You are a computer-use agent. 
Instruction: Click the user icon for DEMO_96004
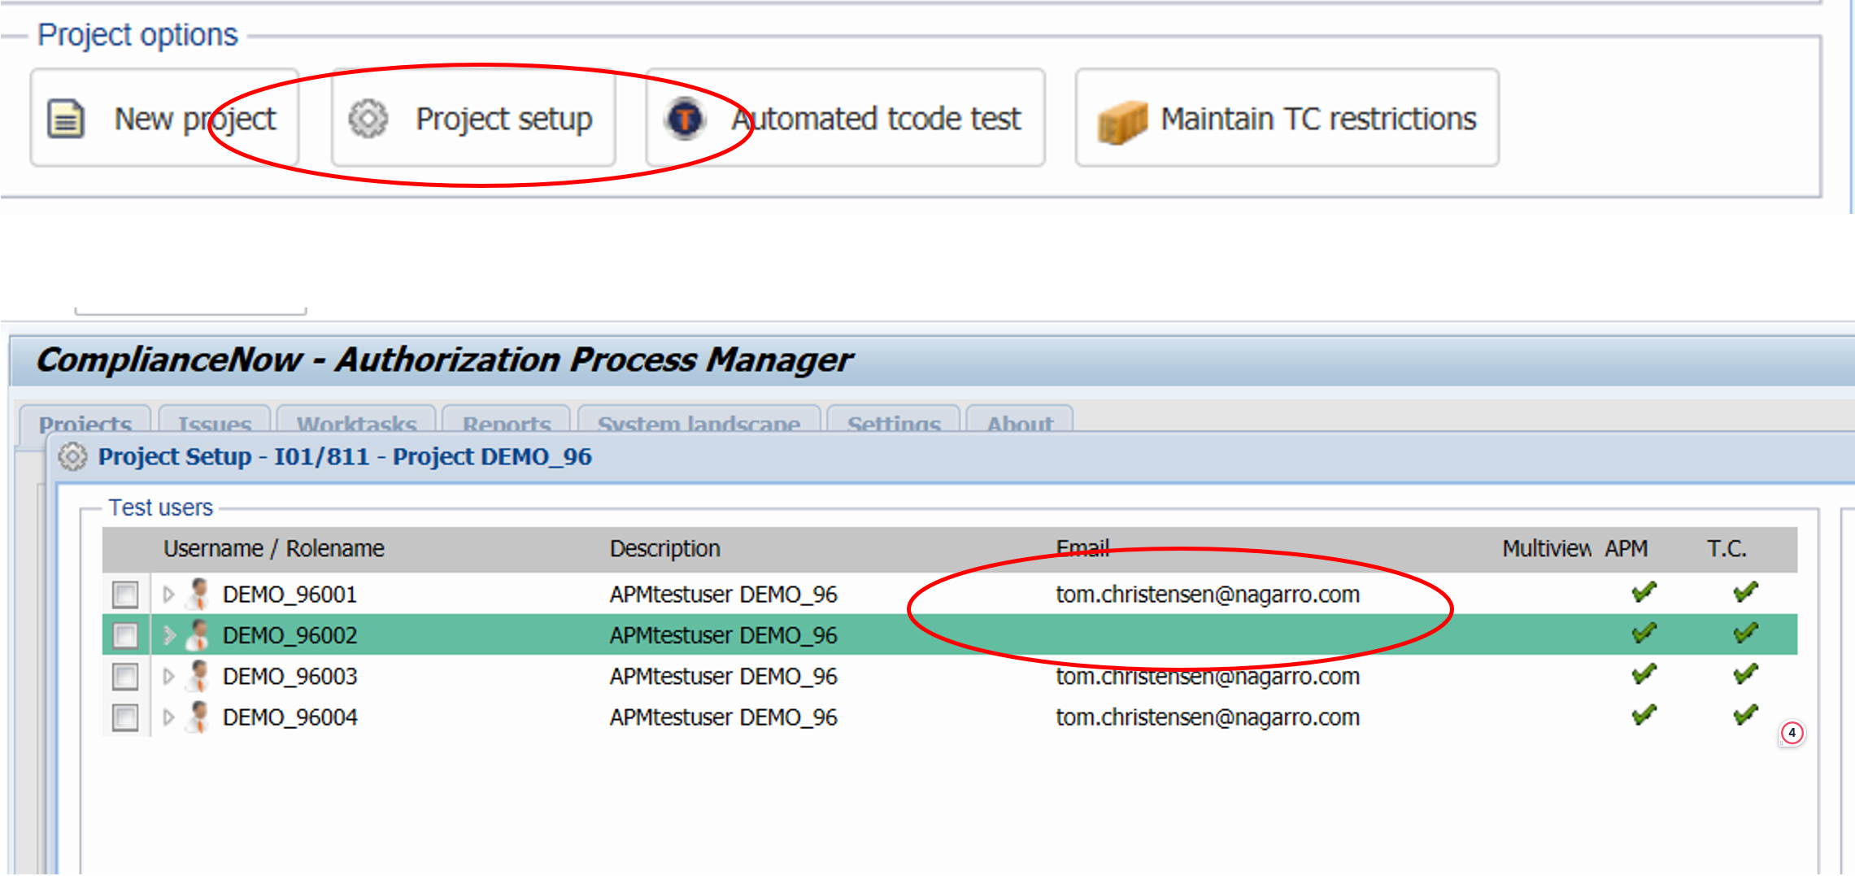point(198,717)
